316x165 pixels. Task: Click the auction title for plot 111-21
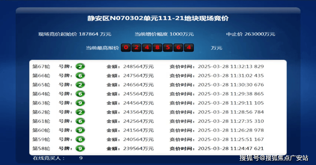tap(158, 18)
